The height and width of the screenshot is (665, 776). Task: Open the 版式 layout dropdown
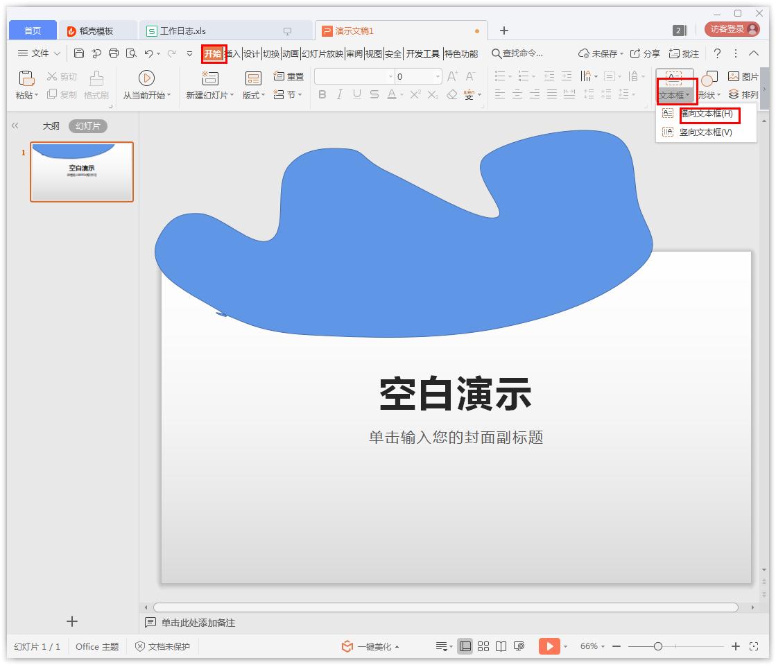[x=253, y=95]
